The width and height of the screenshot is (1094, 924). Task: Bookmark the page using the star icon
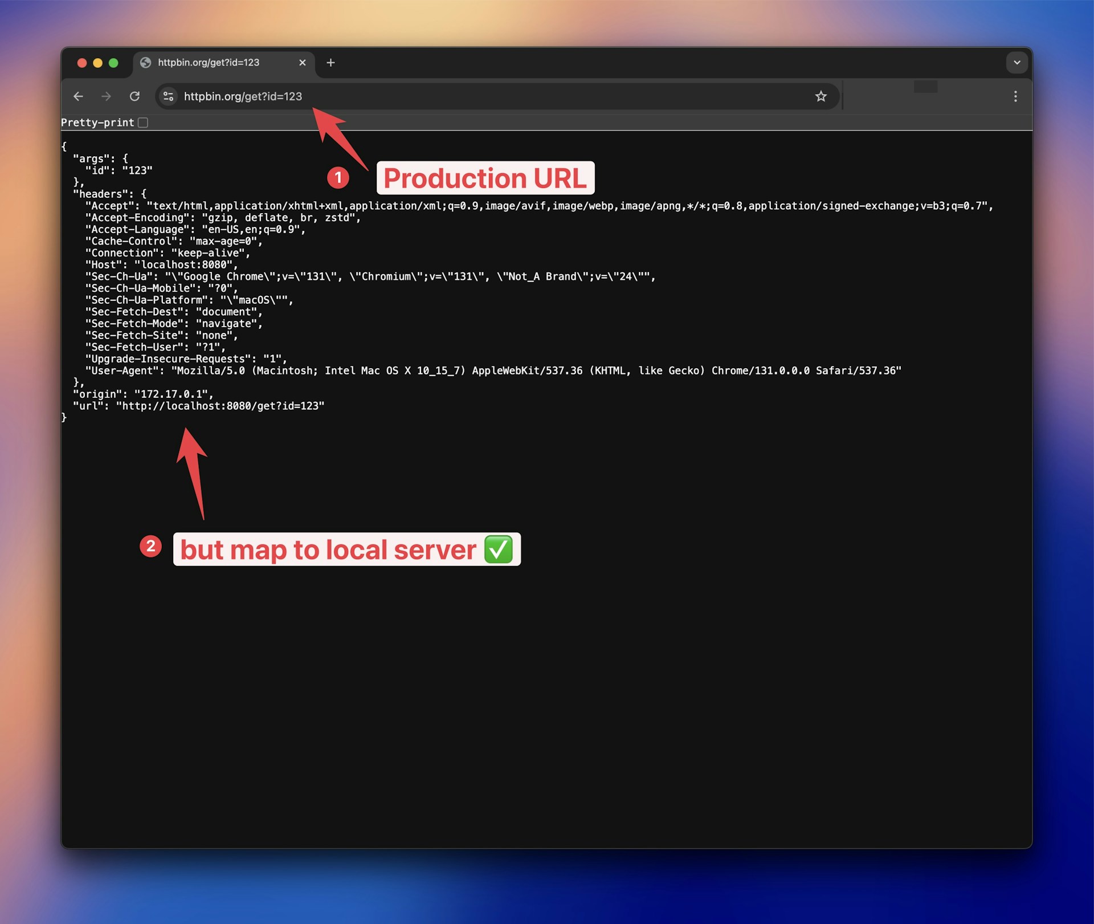point(820,96)
